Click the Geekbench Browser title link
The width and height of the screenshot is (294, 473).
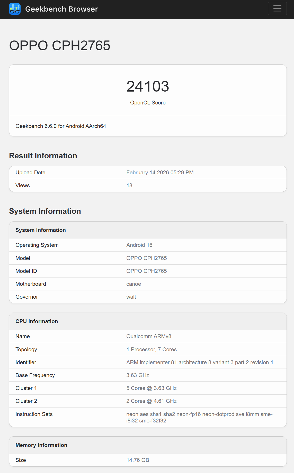[x=61, y=9]
